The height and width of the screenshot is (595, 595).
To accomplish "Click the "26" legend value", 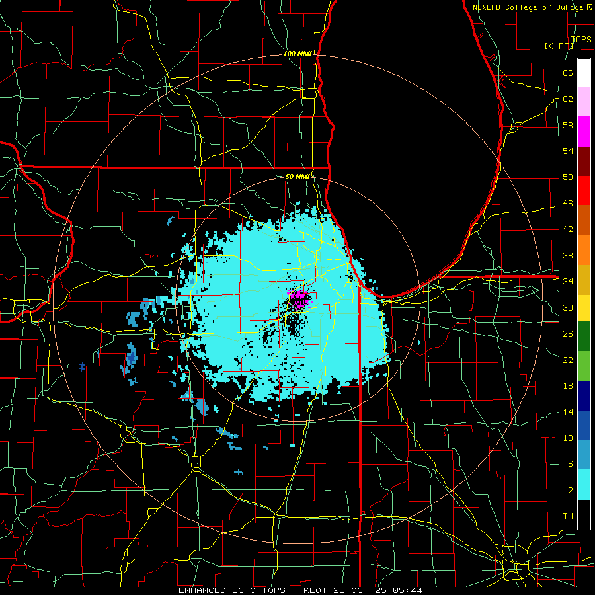I will click(x=568, y=334).
